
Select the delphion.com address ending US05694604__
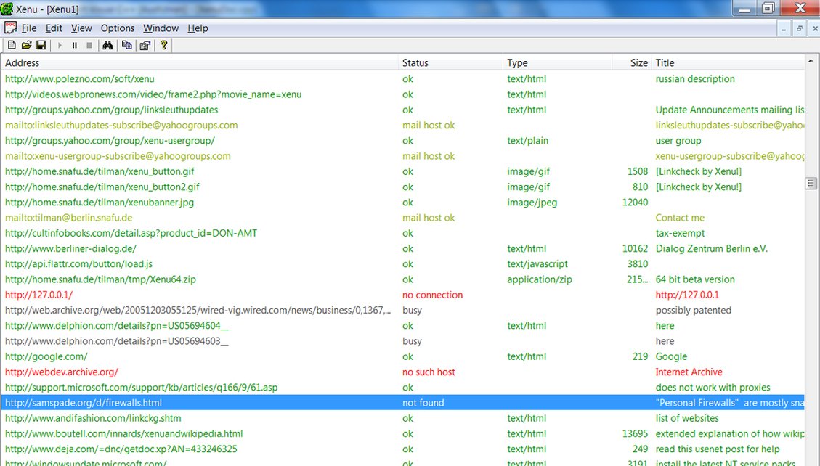tap(117, 325)
